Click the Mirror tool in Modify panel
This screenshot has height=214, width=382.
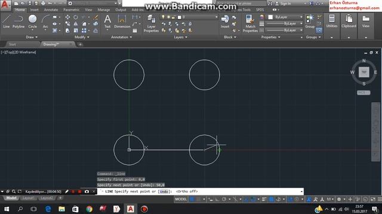tap(76, 24)
